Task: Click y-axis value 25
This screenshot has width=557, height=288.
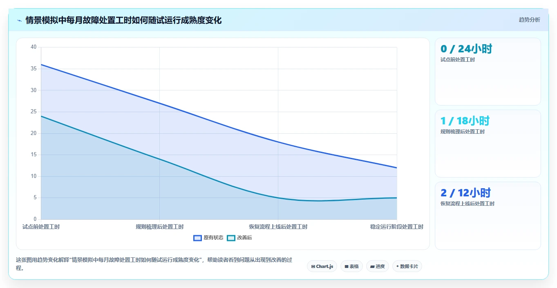Action: pos(34,112)
